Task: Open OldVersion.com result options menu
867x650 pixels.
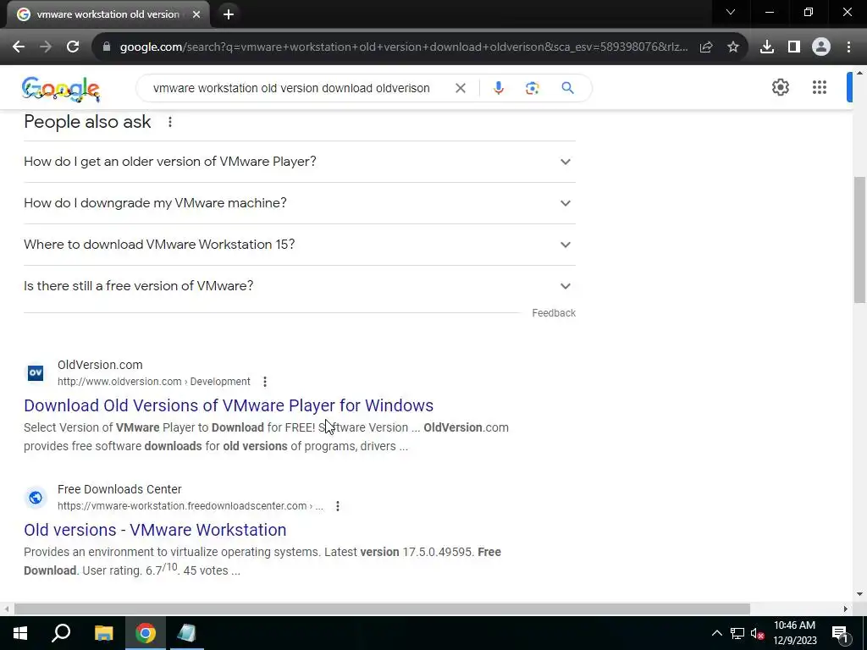Action: pos(265,382)
